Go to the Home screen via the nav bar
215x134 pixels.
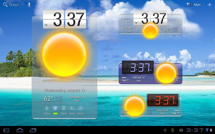point(20,130)
